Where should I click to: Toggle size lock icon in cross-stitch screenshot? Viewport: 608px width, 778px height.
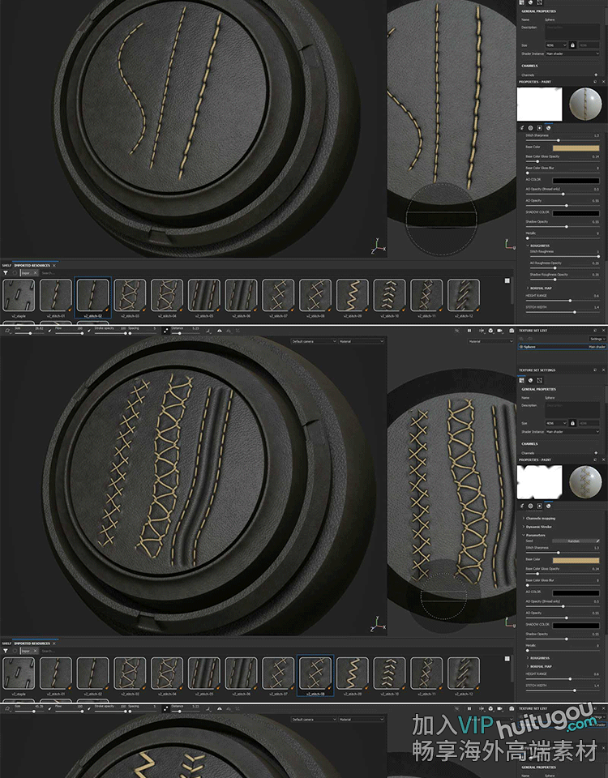pos(572,423)
